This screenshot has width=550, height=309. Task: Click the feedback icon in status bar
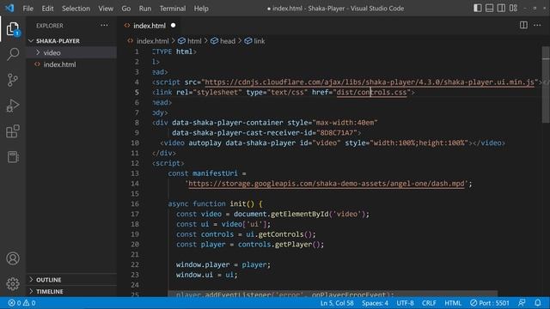pos(522,303)
